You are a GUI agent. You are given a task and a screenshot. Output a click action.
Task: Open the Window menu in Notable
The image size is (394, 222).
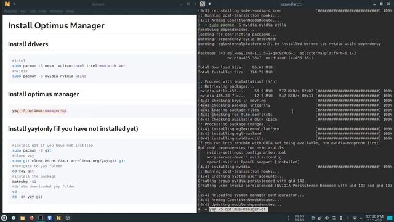[56, 11]
